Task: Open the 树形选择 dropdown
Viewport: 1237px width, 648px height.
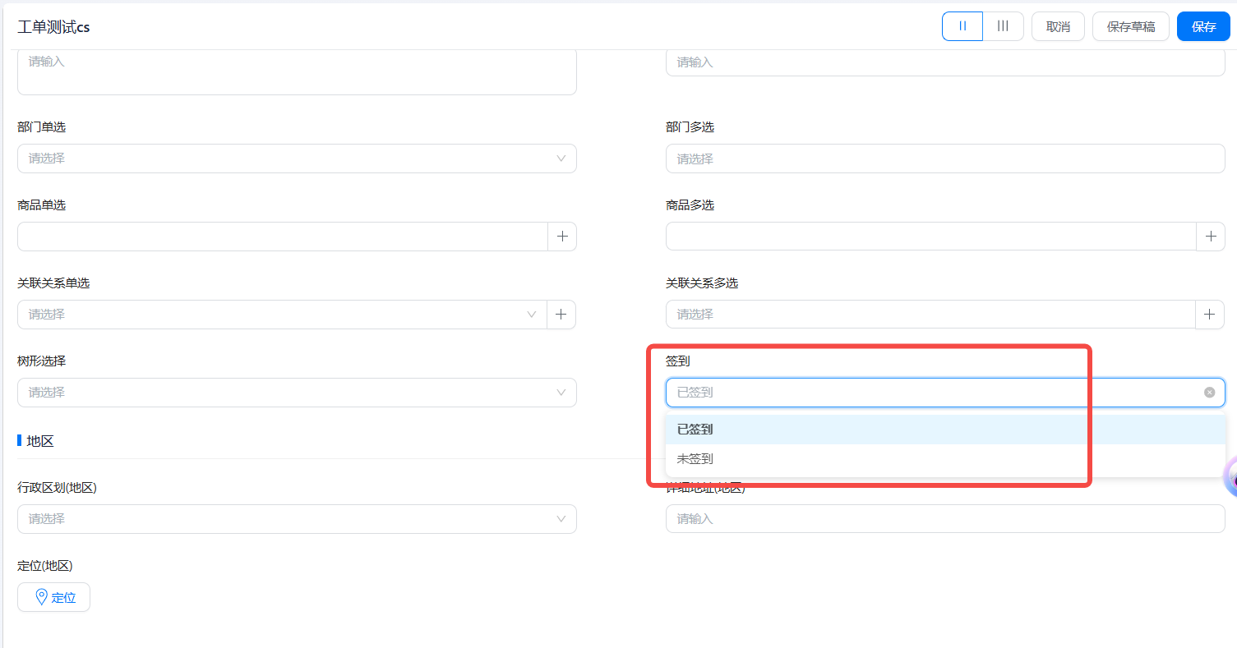Action: tap(297, 393)
